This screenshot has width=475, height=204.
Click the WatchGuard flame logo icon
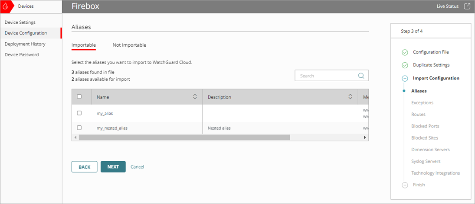5,6
